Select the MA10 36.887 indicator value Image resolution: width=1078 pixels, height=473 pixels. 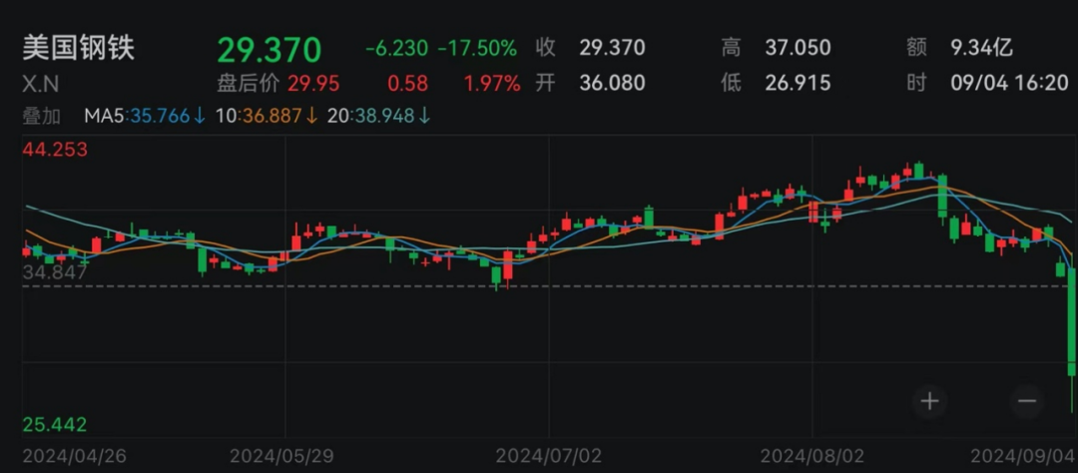[267, 116]
